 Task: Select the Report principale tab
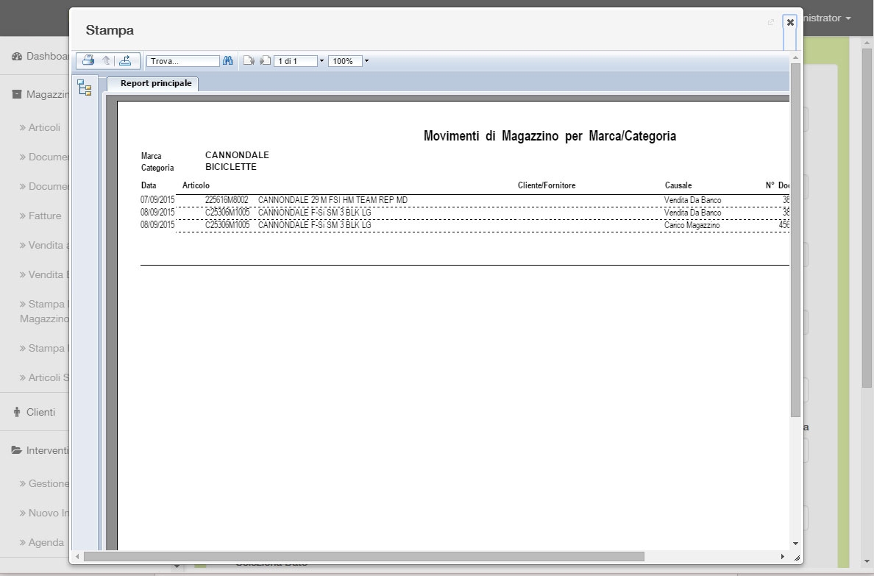coord(152,83)
